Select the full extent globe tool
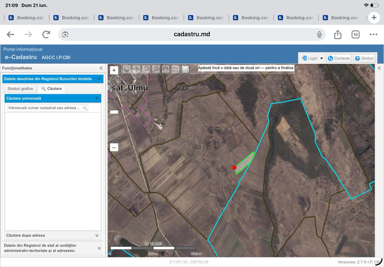Viewport: 384px width, 267px height. coord(127,69)
